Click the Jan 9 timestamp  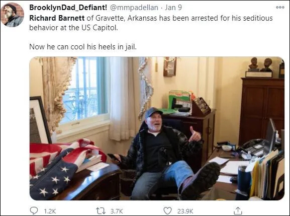[173, 8]
